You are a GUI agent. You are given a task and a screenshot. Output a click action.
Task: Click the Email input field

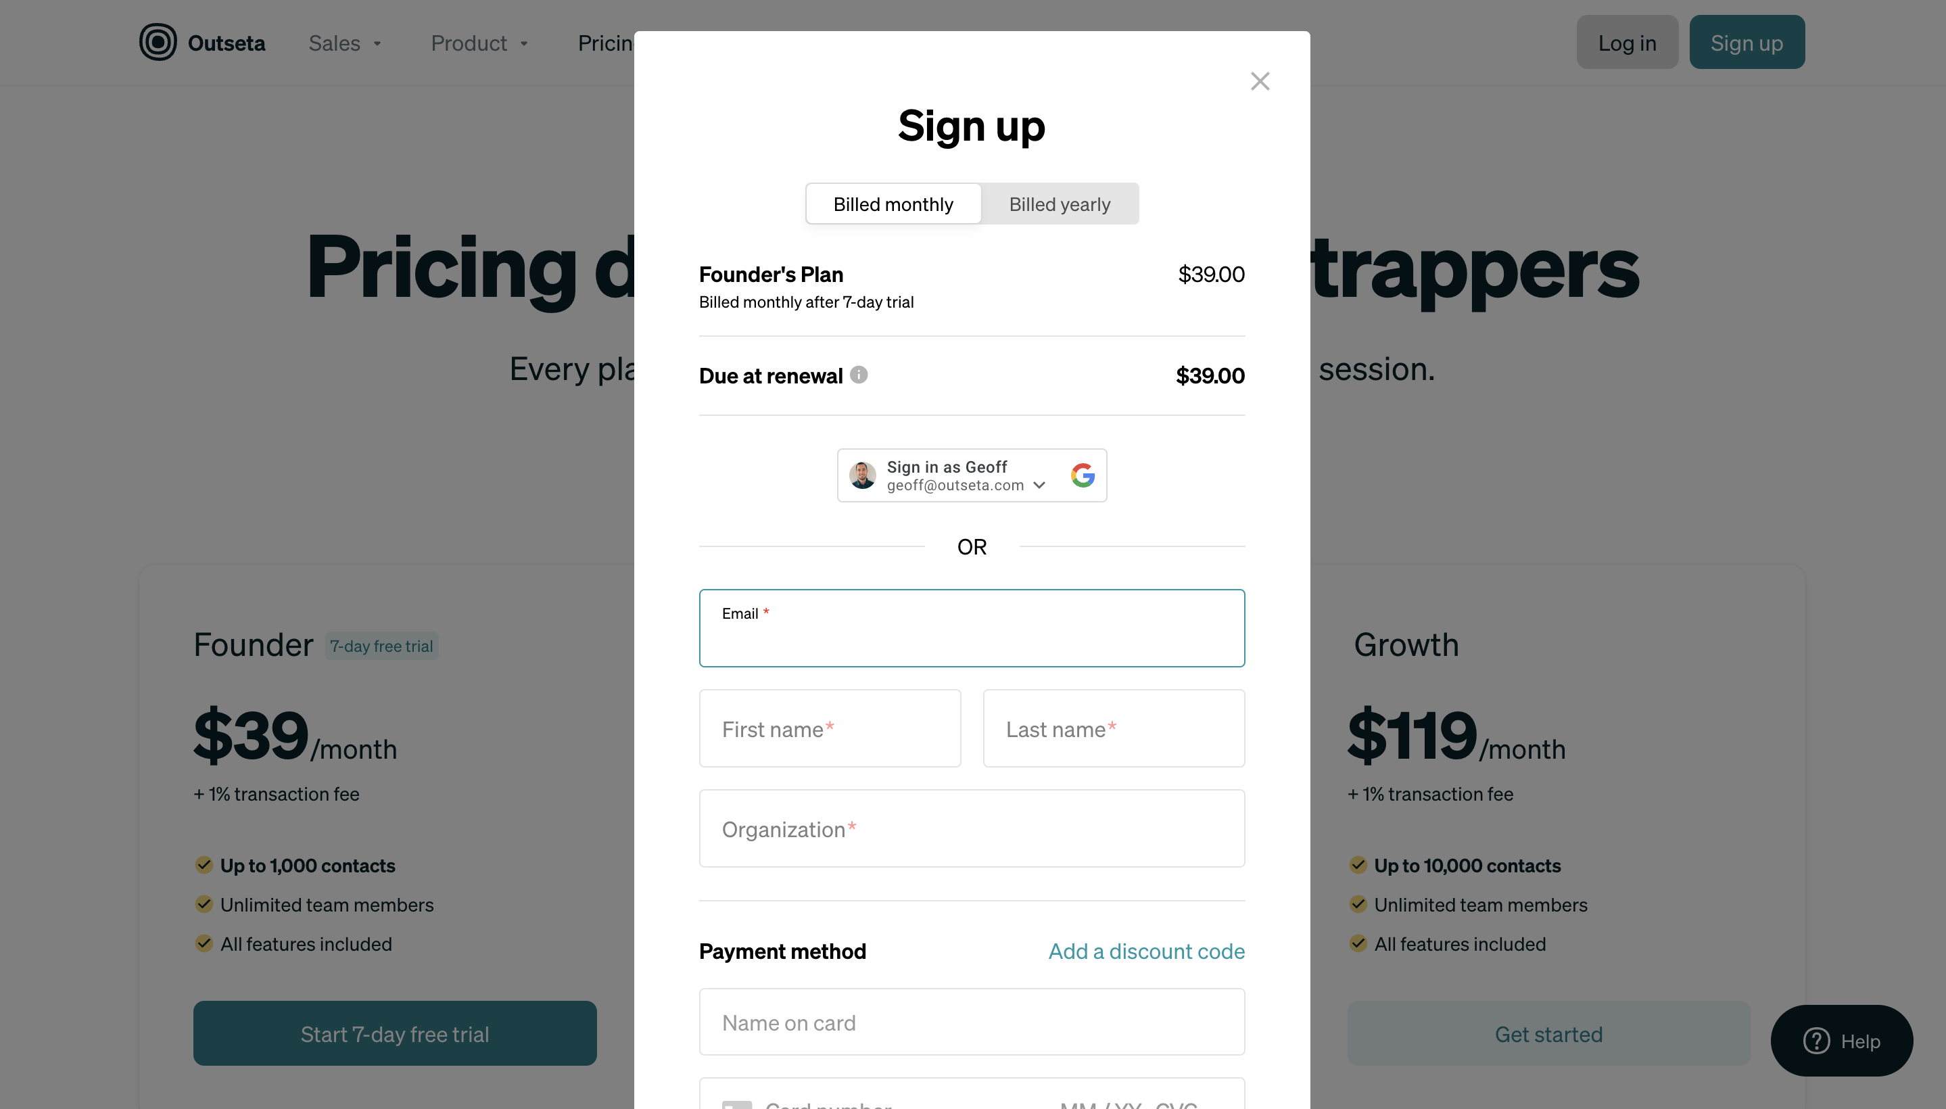coord(972,628)
